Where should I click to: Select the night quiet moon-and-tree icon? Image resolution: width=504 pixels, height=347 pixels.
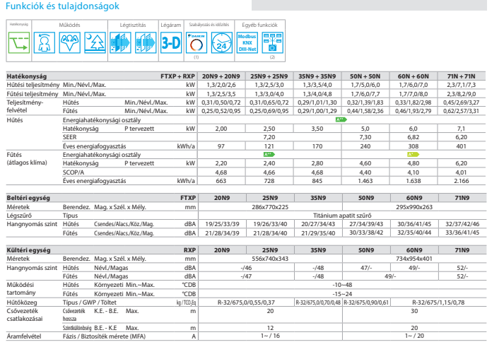[95, 42]
